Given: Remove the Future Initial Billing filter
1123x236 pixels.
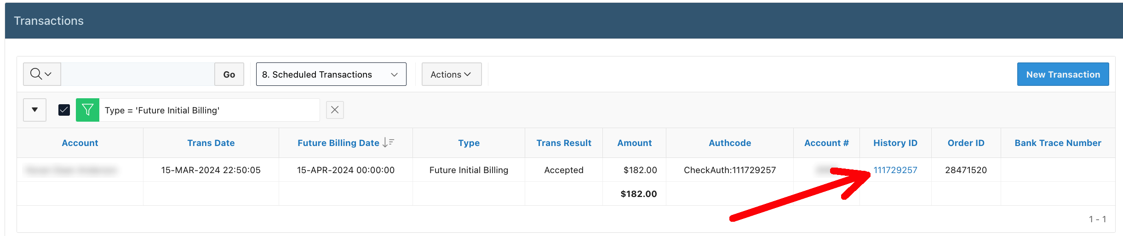Looking at the screenshot, I should 335,110.
